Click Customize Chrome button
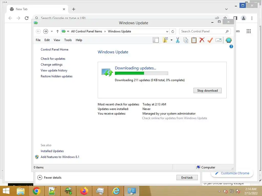The height and width of the screenshot is (196, 262). pos(232,173)
